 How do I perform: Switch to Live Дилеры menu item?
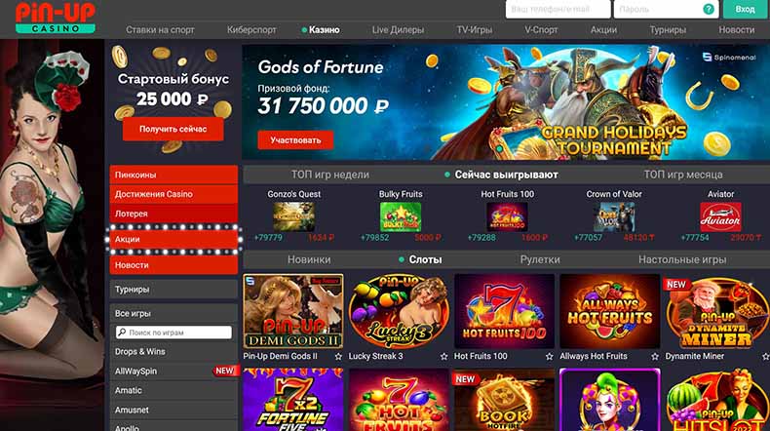click(398, 29)
